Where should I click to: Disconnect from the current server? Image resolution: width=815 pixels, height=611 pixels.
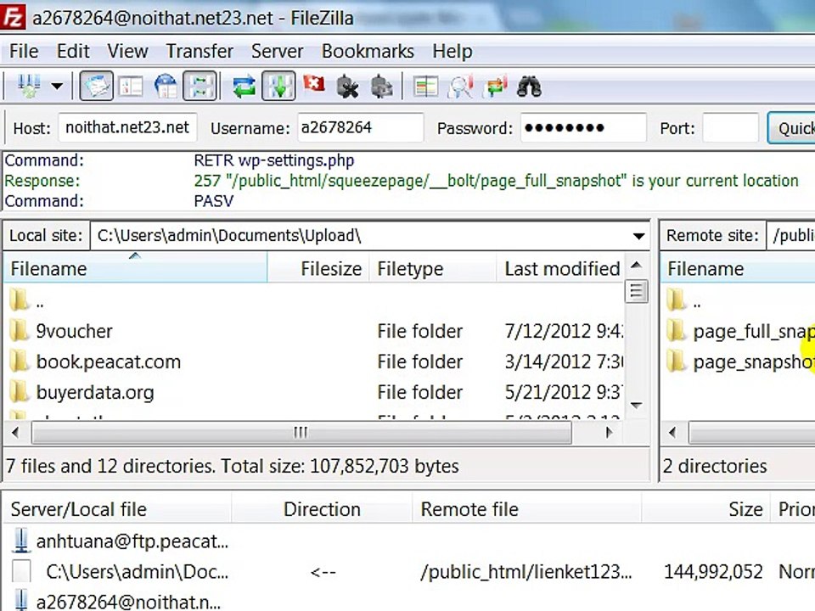[348, 87]
